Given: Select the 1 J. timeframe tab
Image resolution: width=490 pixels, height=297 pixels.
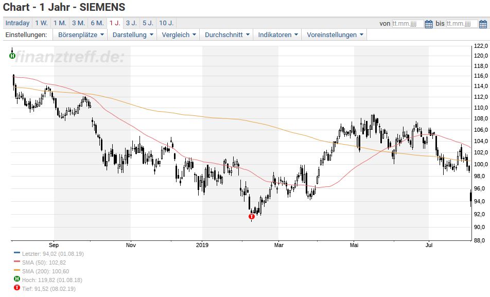Looking at the screenshot, I should [115, 23].
